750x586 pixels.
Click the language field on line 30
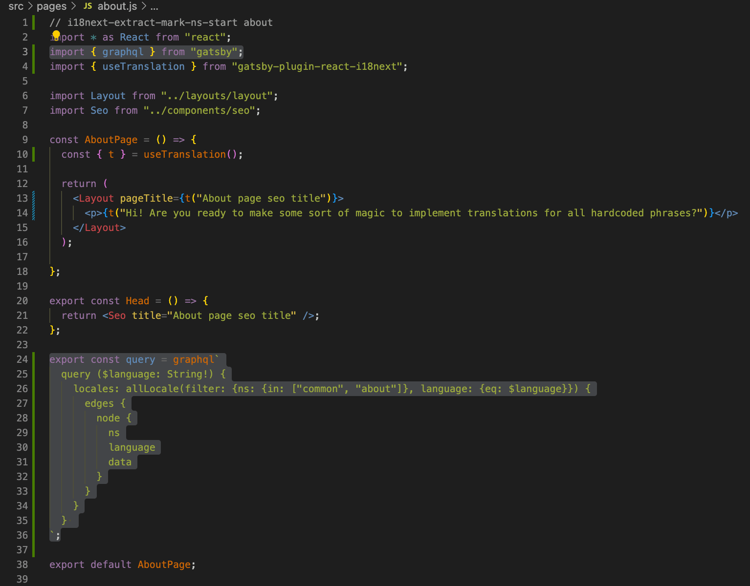(x=132, y=447)
